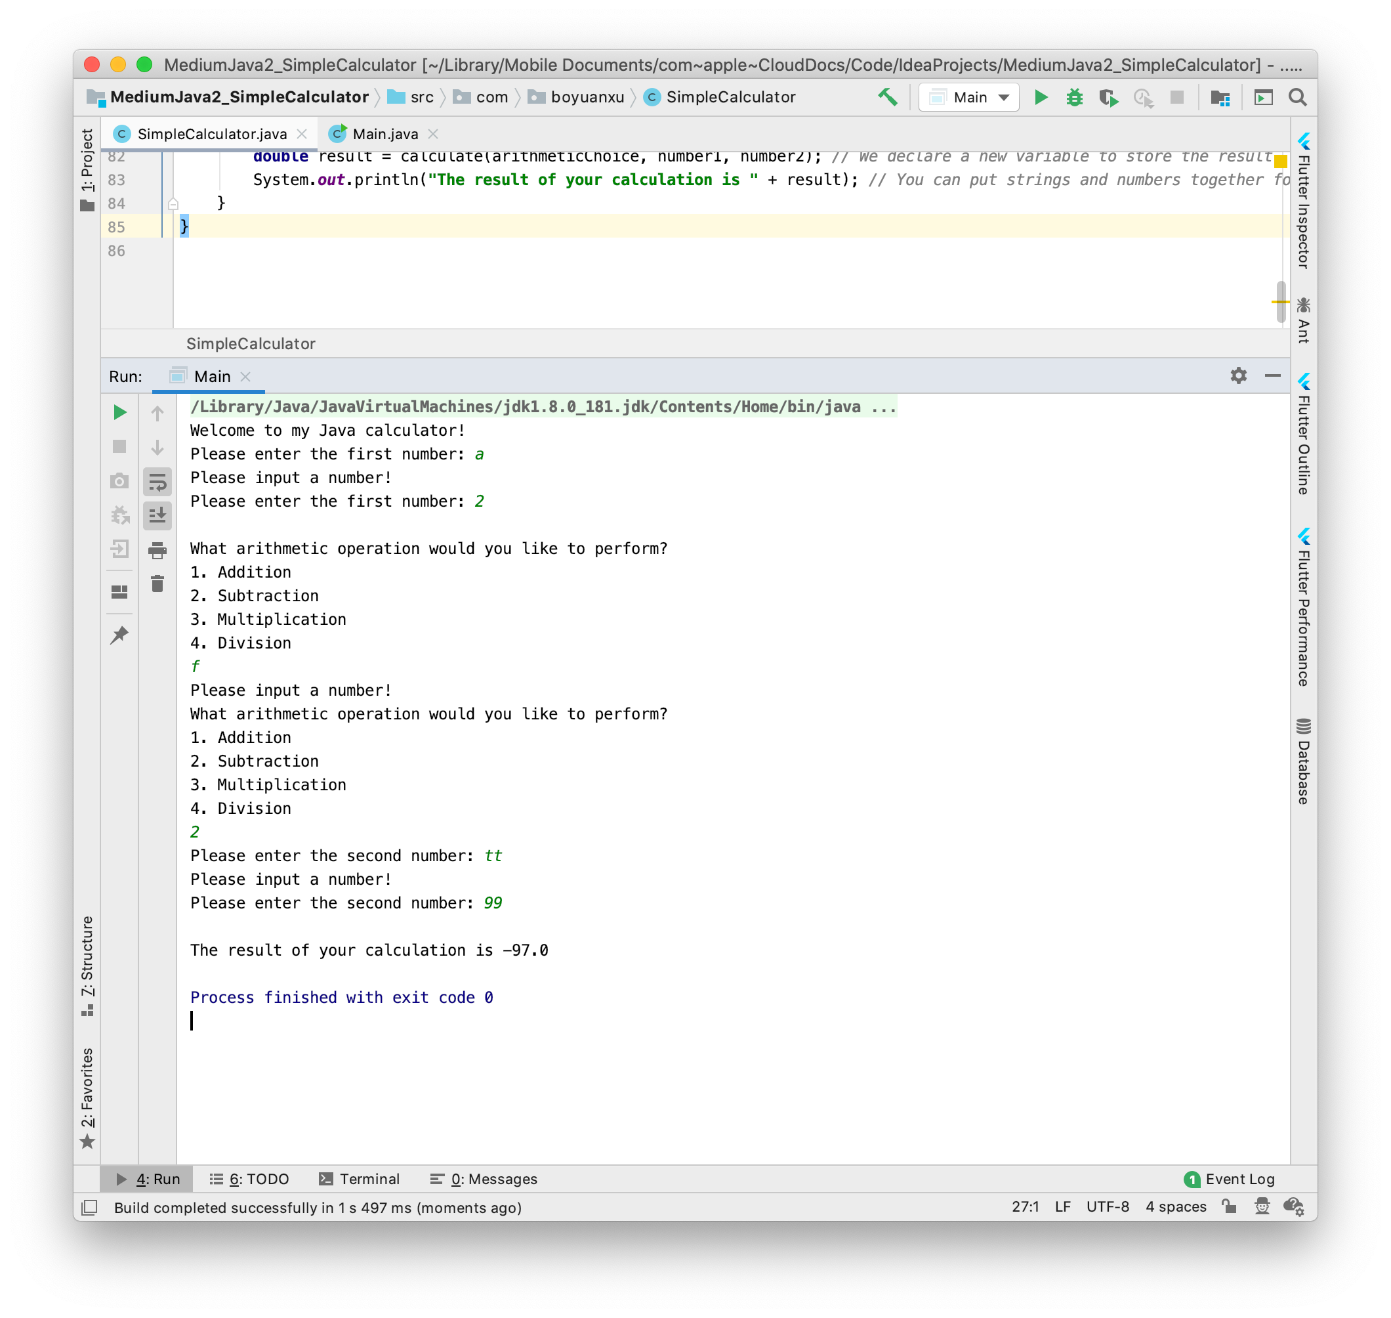This screenshot has width=1391, height=1318.
Task: Print the console output using printer icon
Action: (x=157, y=550)
